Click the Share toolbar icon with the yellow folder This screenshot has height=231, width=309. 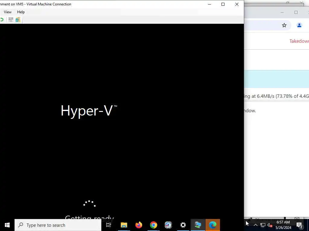coord(18,20)
